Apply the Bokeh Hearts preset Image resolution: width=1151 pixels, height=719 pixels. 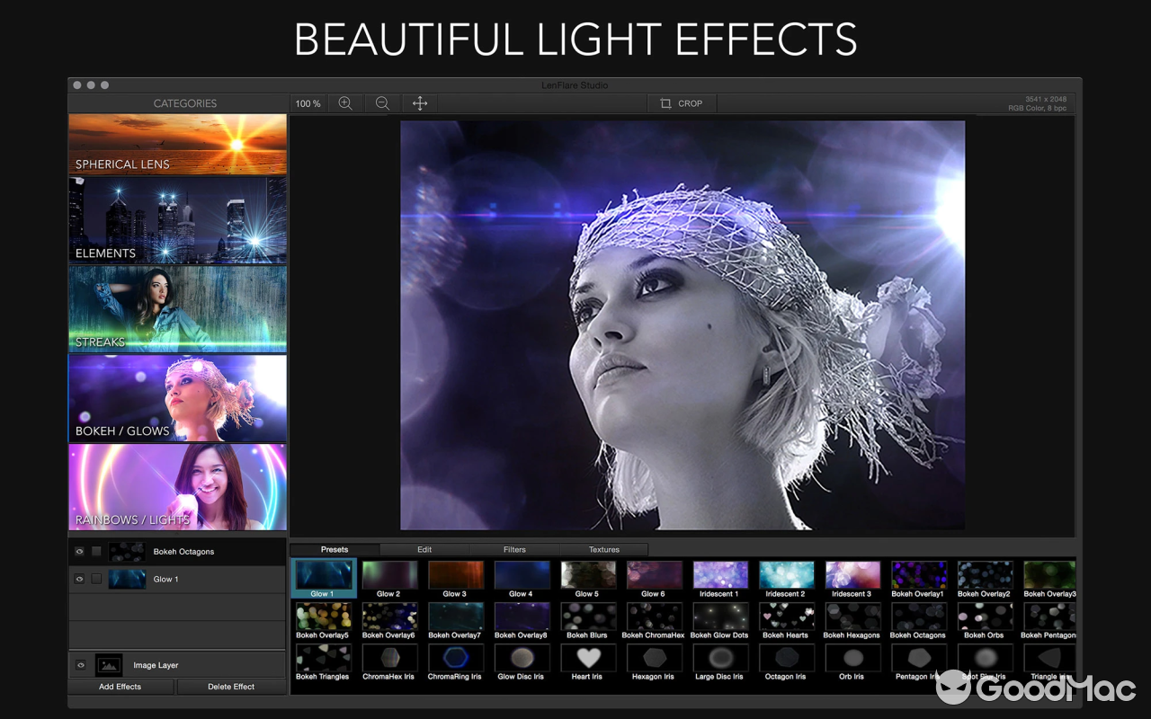coord(786,618)
